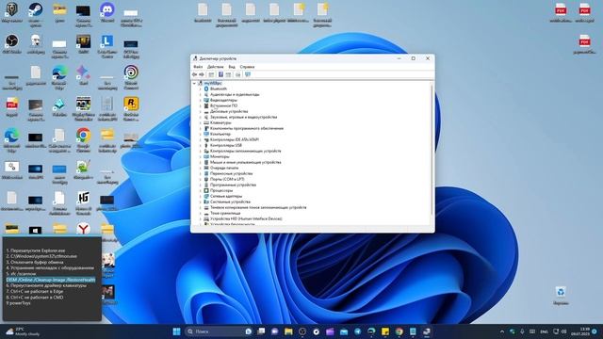Select 'Аудиовходы и аудиовыходы' tree row

235,94
